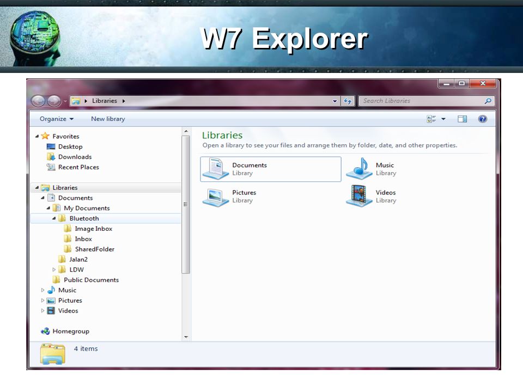
Task: Click the Homegroup icon
Action: [45, 331]
